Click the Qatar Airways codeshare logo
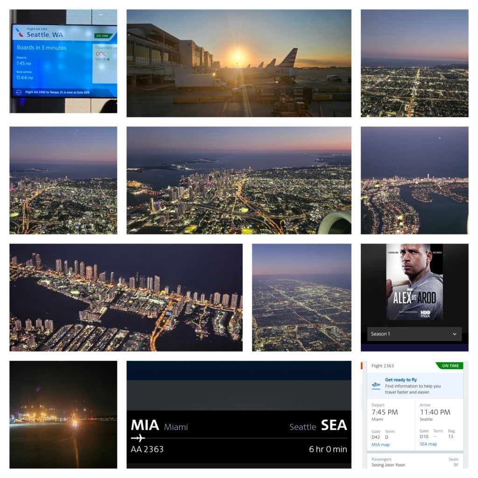478x478 pixels. (x=102, y=59)
